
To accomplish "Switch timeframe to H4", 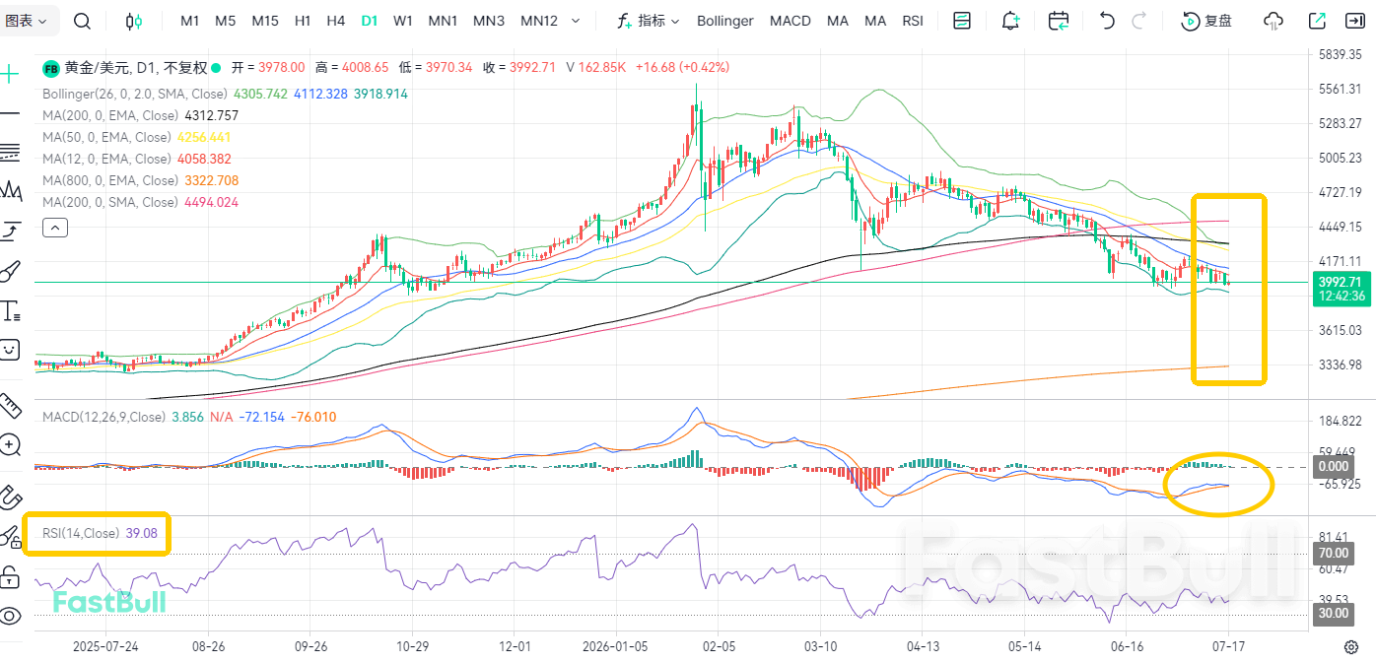I will [335, 21].
